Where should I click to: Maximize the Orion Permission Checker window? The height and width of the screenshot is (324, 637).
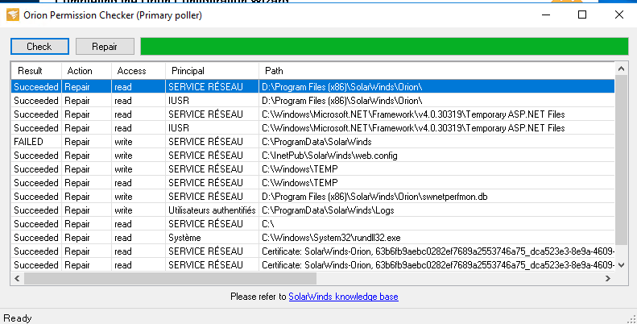point(582,15)
